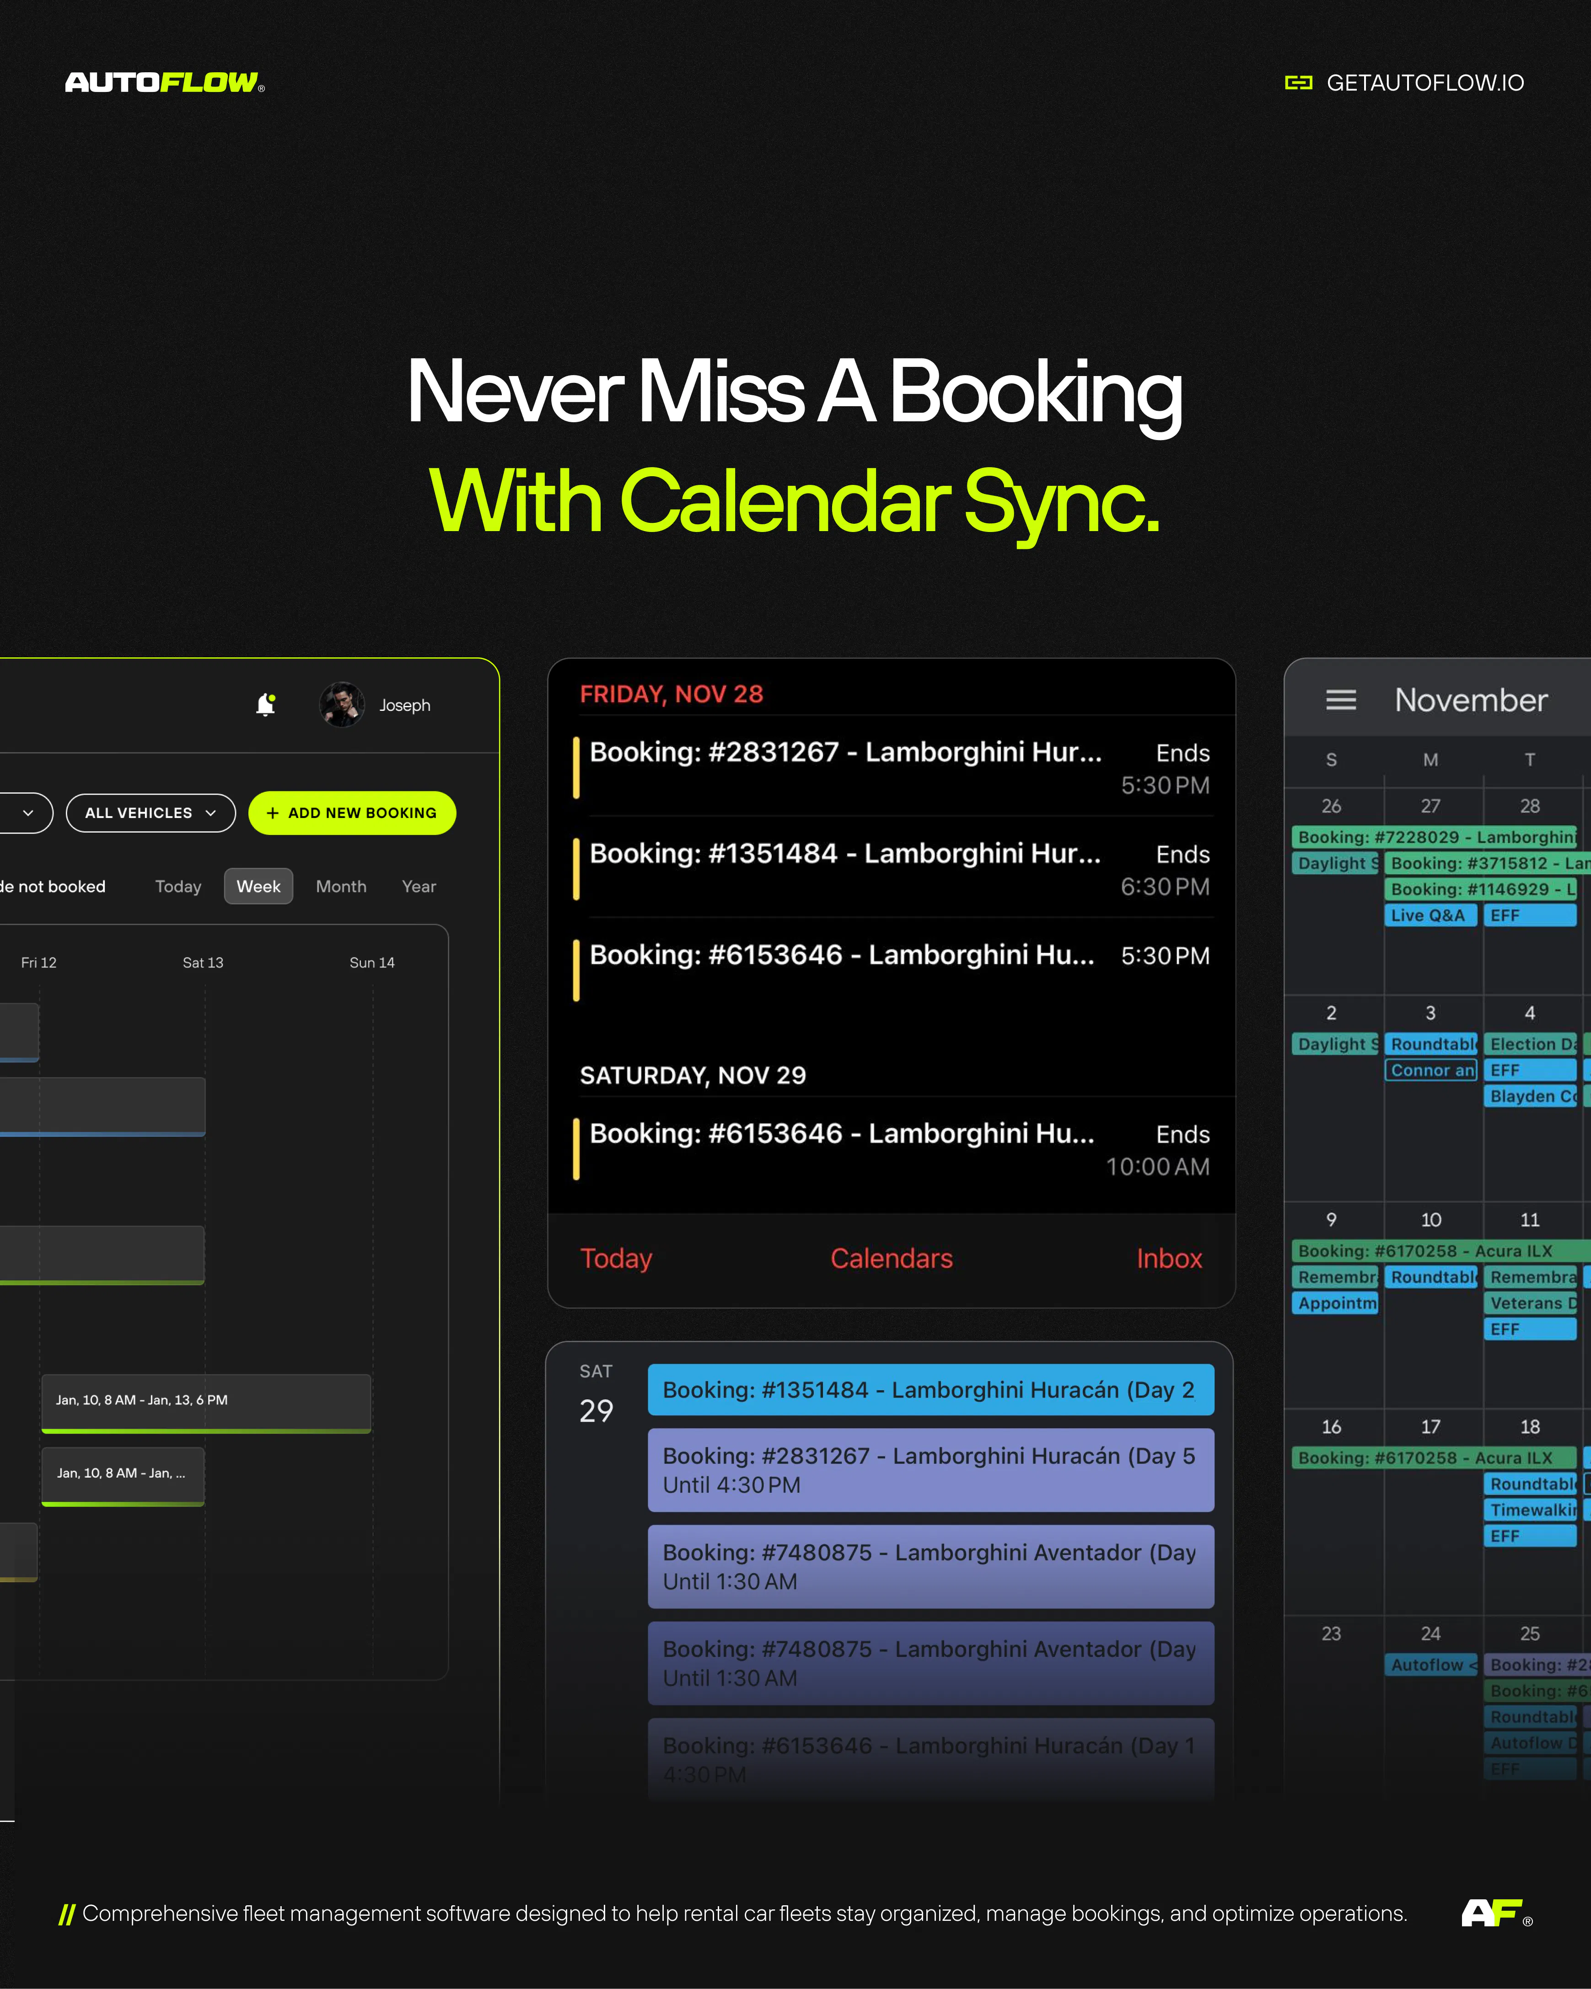Click the red Today button in the agenda
Image resolution: width=1591 pixels, height=1989 pixels.
pyautogui.click(x=616, y=1258)
